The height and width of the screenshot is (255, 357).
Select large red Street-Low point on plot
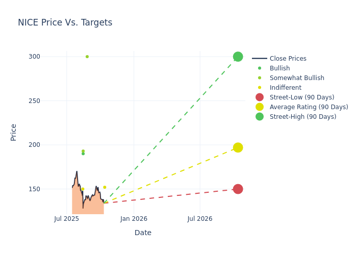pos(238,189)
